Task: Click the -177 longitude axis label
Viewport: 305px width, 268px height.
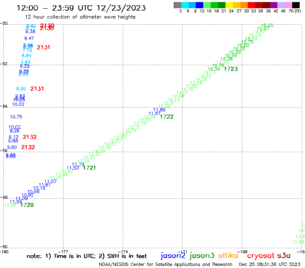Action: [63, 252]
